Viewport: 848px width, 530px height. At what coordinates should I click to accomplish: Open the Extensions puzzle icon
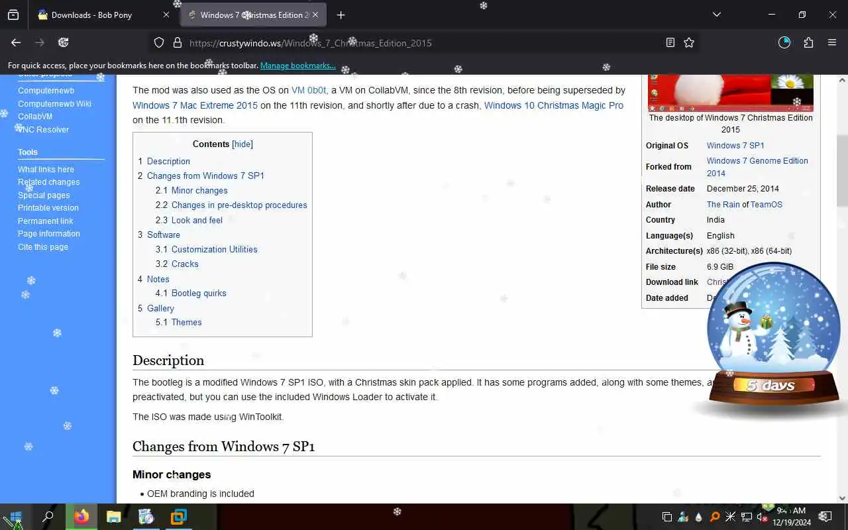tap(808, 42)
